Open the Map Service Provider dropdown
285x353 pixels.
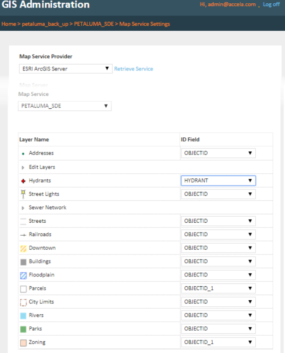[x=65, y=69]
